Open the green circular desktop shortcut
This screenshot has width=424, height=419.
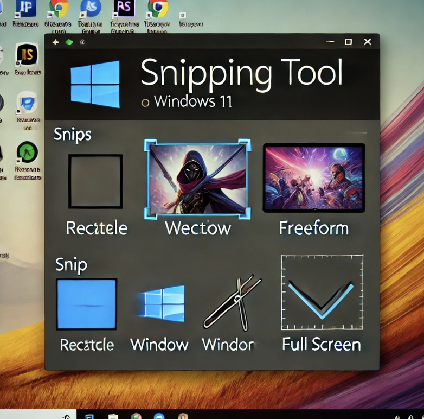(x=27, y=152)
